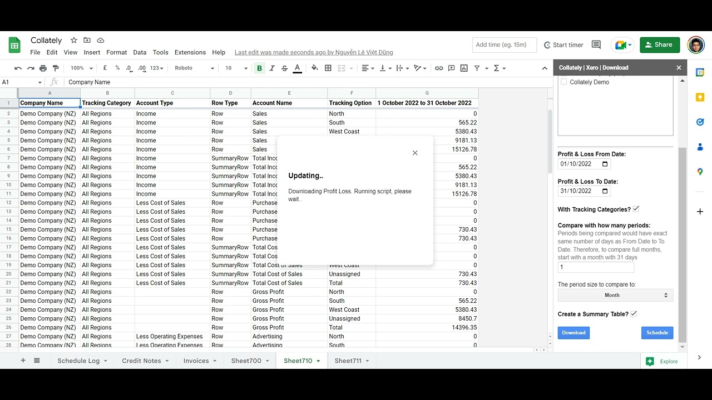The image size is (712, 400).
Task: Click the Profit & Loss To Date field
Action: tap(584, 191)
